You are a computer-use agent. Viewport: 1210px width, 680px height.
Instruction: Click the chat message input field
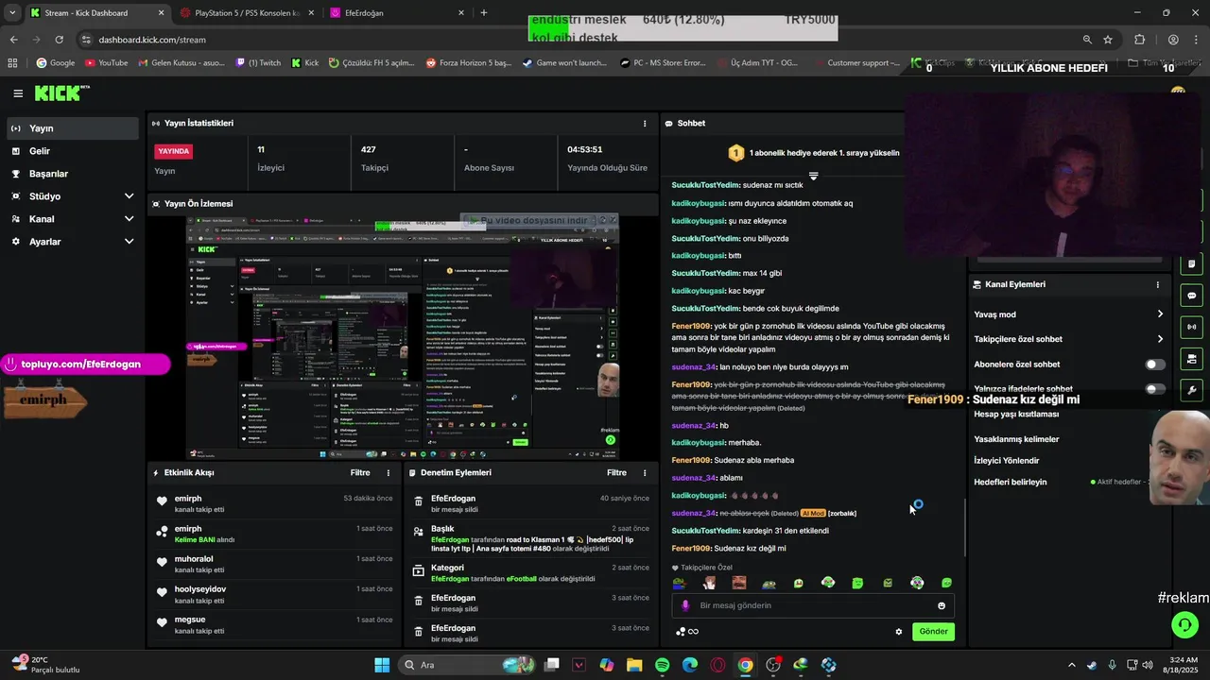click(813, 606)
